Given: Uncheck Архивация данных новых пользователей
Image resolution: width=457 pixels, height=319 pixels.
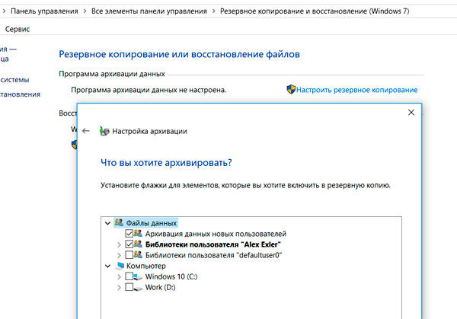Looking at the screenshot, I should (129, 234).
